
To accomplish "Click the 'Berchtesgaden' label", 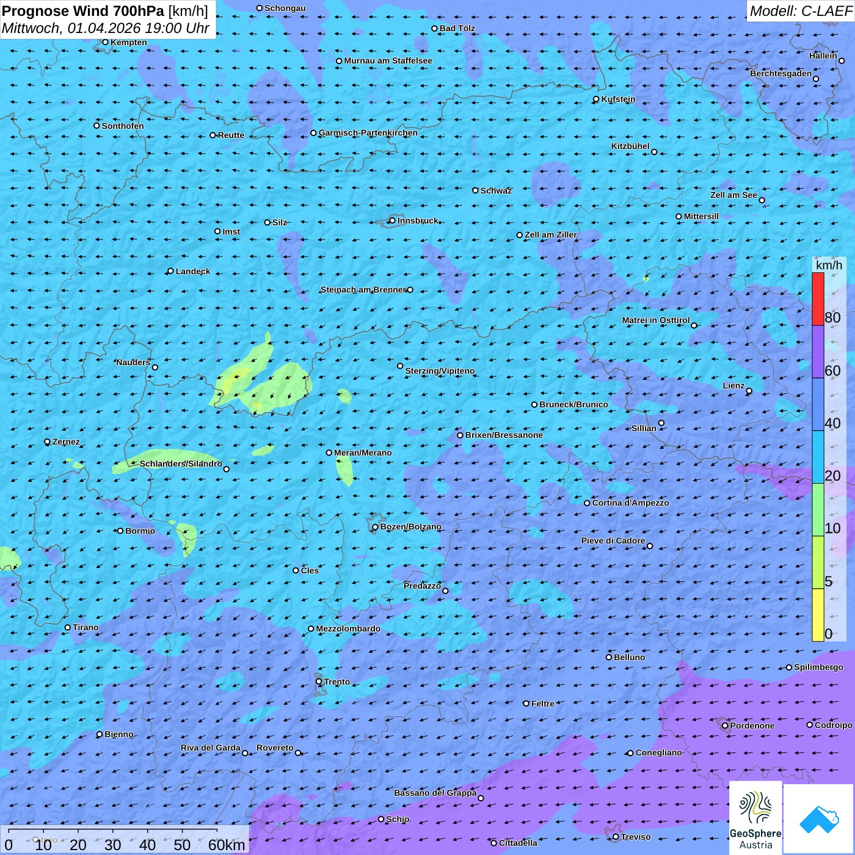I will tap(781, 73).
